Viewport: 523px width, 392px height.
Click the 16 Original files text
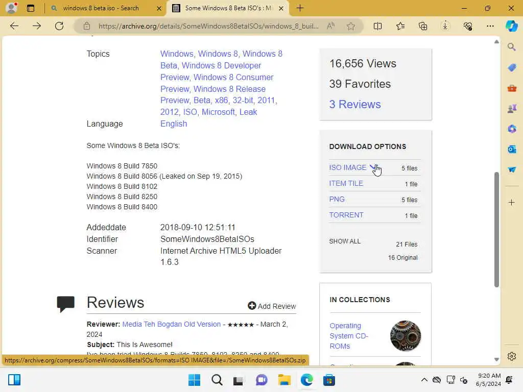pos(402,258)
